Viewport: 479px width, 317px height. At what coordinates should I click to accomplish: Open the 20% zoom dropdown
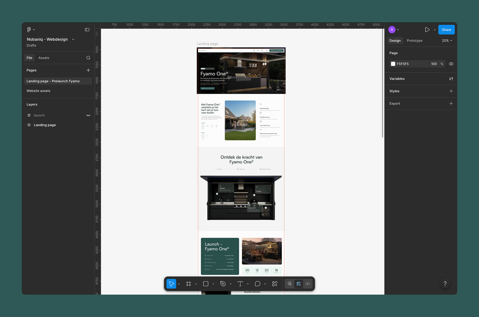click(x=447, y=41)
